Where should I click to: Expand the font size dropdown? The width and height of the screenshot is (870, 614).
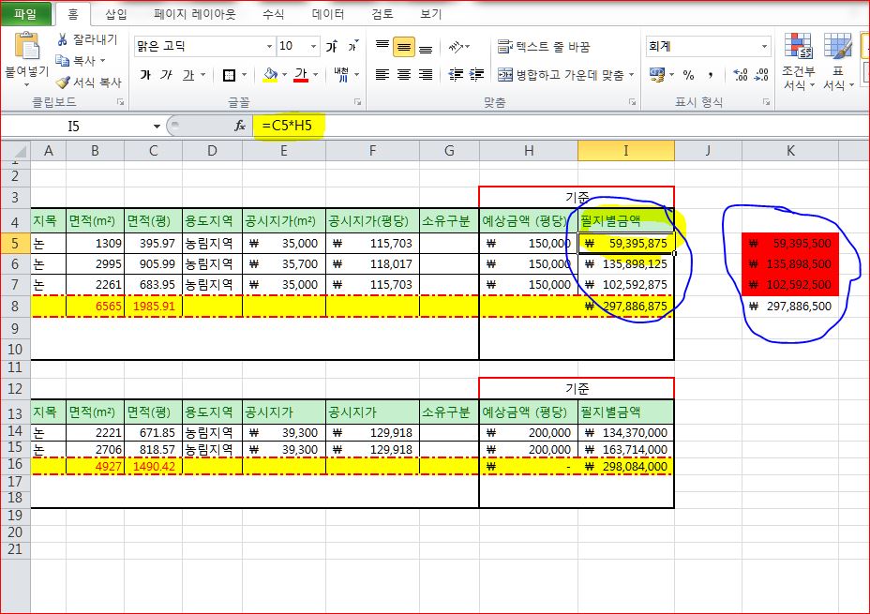[x=313, y=46]
